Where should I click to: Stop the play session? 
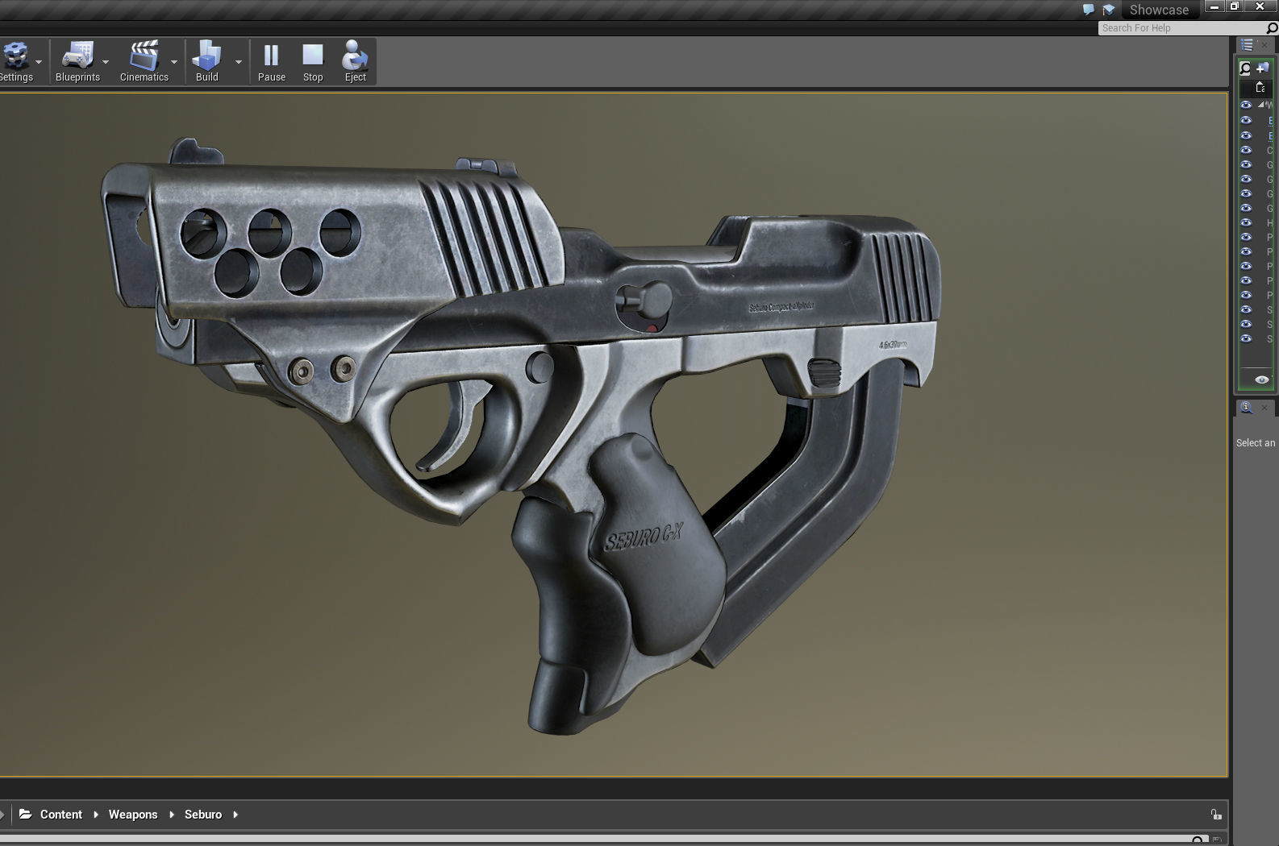coord(313,61)
